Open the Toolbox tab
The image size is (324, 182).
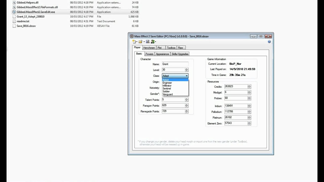pyautogui.click(x=171, y=48)
